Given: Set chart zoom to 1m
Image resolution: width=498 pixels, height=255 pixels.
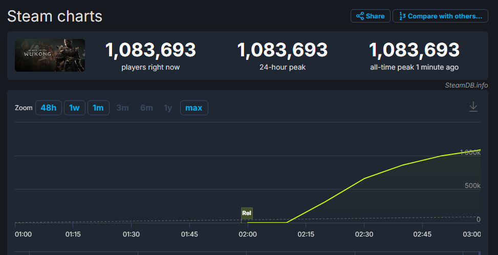Looking at the screenshot, I should 98,108.
